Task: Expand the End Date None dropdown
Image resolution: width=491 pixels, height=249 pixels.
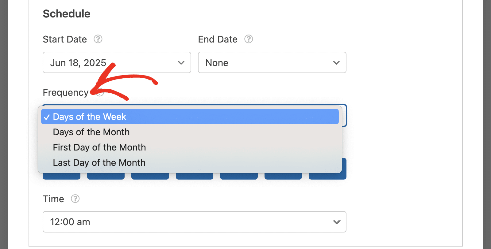Action: pos(272,62)
